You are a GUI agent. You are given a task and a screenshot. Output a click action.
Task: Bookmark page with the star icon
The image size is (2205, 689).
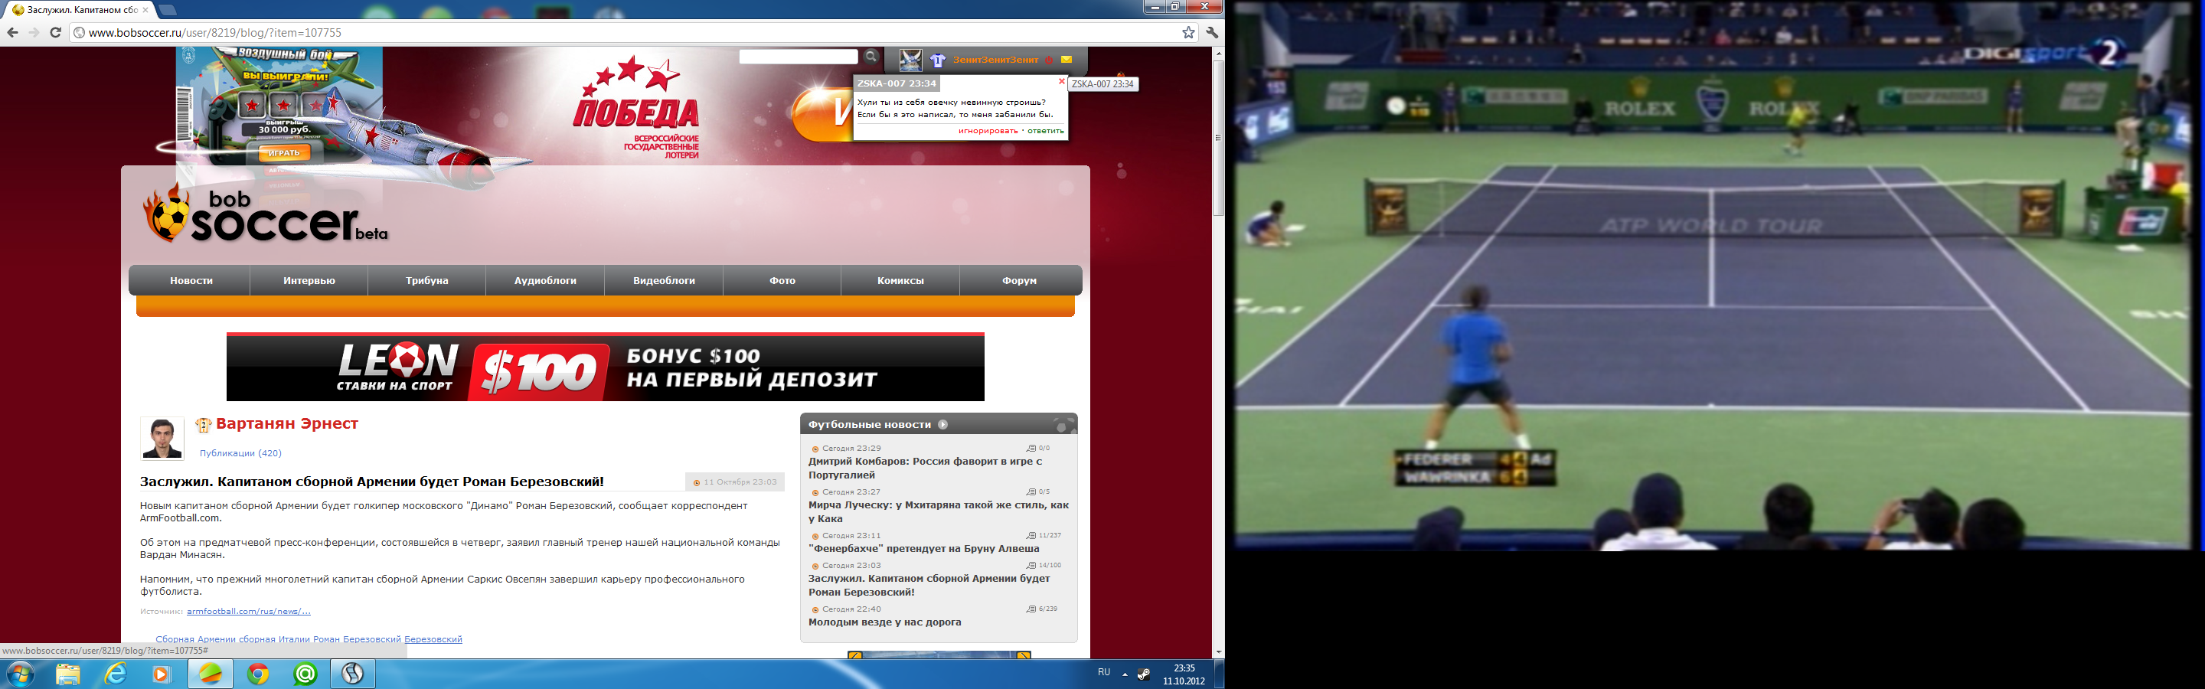click(x=1188, y=32)
